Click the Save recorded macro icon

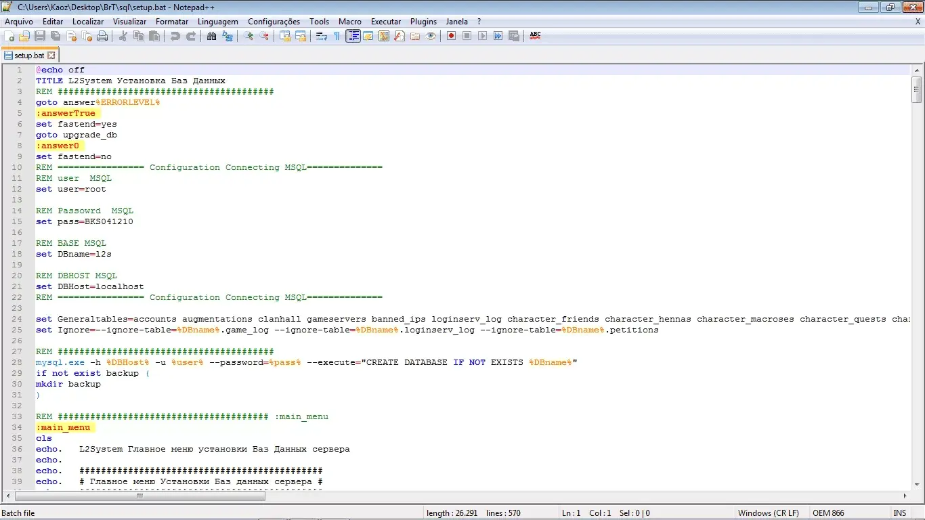tap(514, 36)
